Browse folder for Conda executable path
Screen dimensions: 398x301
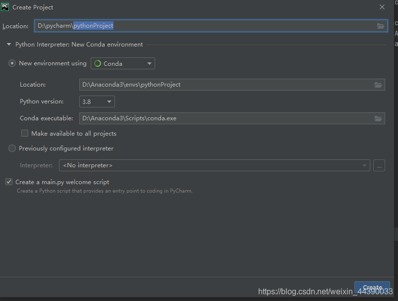[x=378, y=118]
